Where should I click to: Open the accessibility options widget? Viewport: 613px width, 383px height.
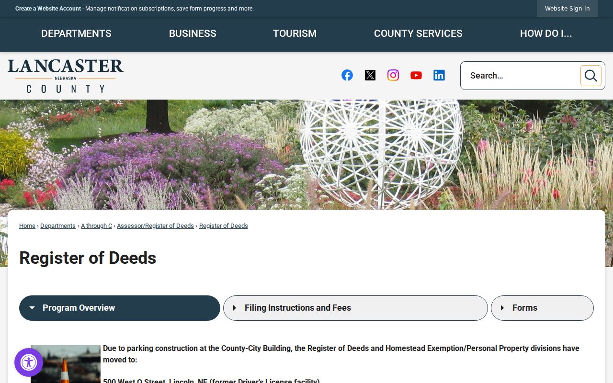click(x=29, y=362)
